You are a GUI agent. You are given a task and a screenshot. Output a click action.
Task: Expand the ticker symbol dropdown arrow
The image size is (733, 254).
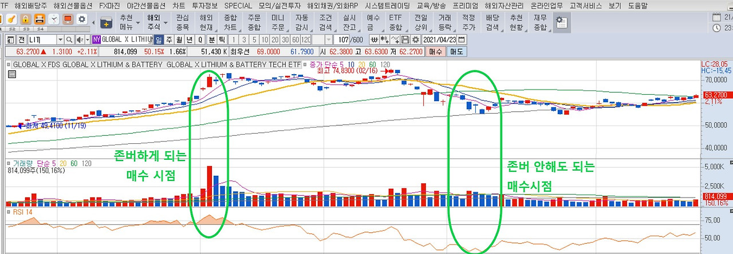coord(60,40)
